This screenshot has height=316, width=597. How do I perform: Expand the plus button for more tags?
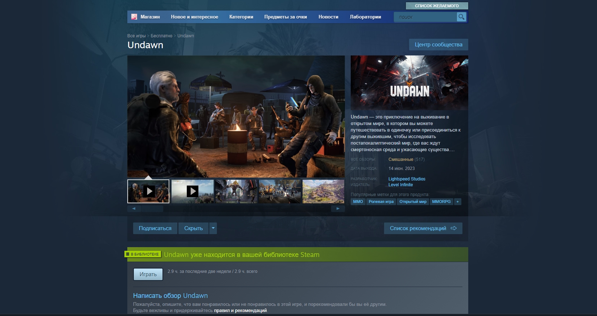coord(458,201)
